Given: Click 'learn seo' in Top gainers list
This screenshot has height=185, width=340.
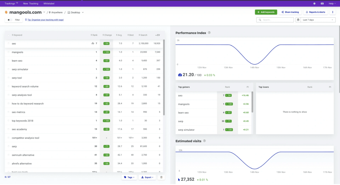Looking at the screenshot, I should 183,112.
